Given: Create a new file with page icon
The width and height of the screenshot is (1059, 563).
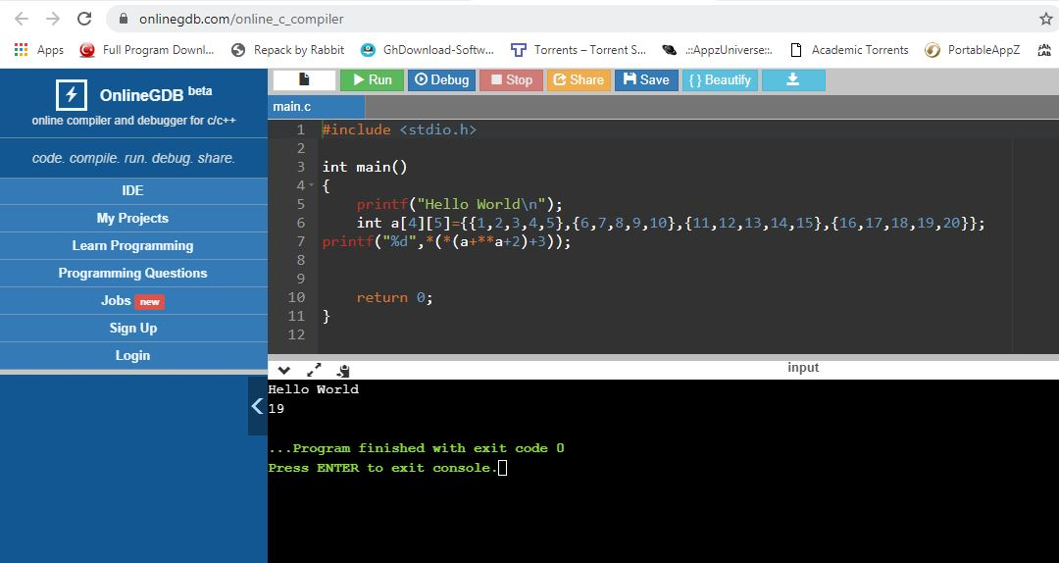Looking at the screenshot, I should 304,79.
